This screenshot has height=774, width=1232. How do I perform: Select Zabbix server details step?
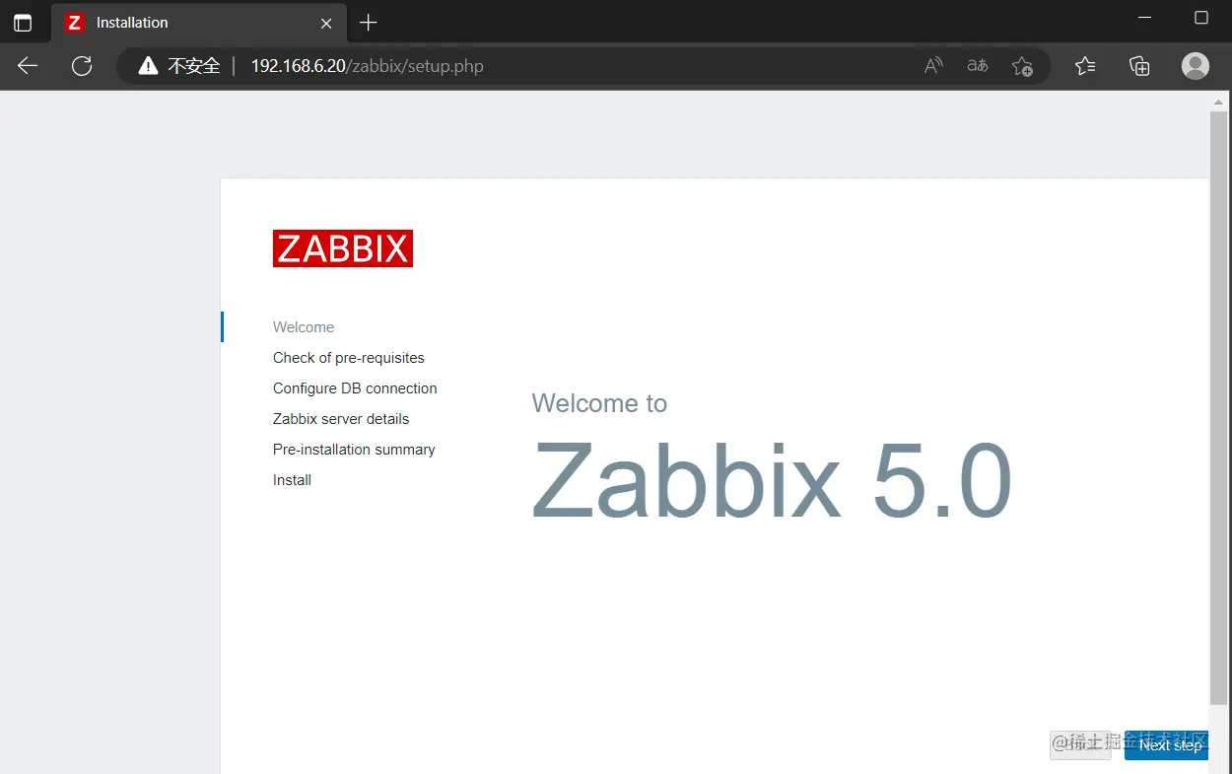pos(341,419)
